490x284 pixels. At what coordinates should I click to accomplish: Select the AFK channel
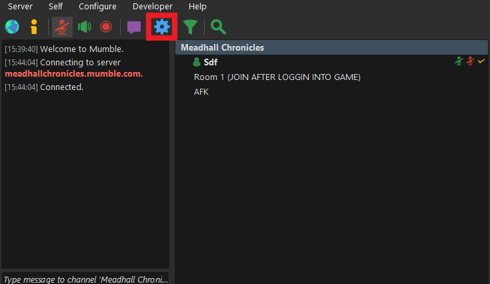click(x=201, y=92)
